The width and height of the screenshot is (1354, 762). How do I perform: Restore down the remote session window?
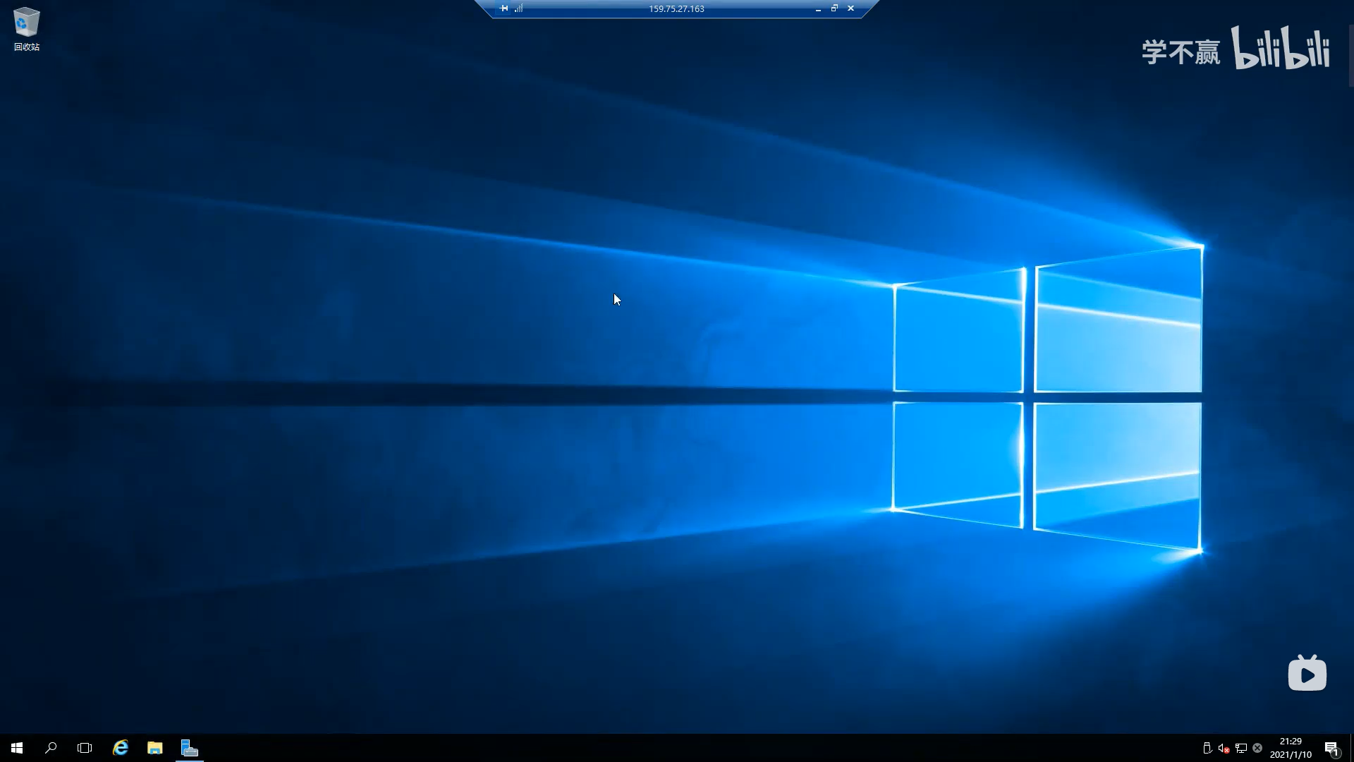coord(834,8)
